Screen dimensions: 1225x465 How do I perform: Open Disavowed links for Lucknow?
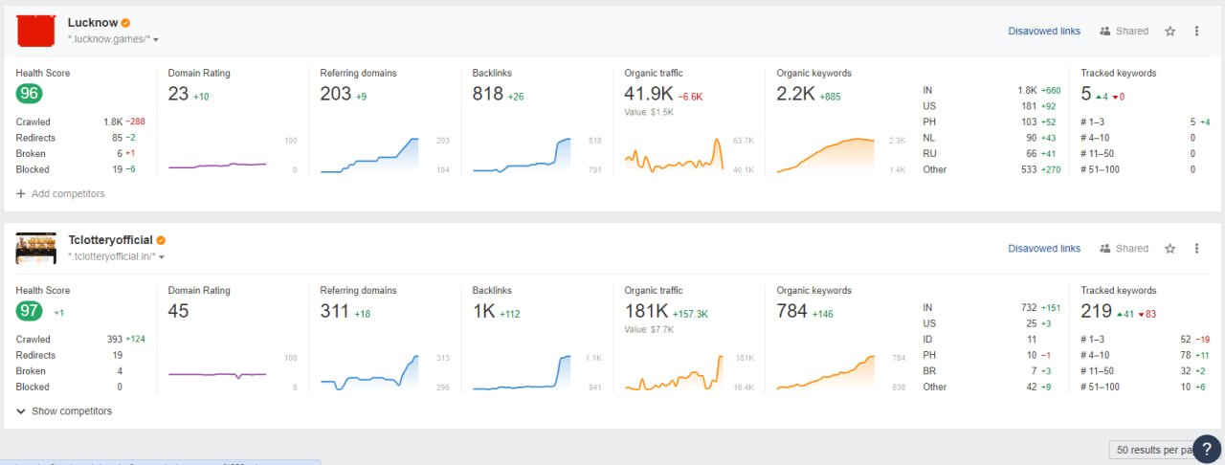[1044, 32]
